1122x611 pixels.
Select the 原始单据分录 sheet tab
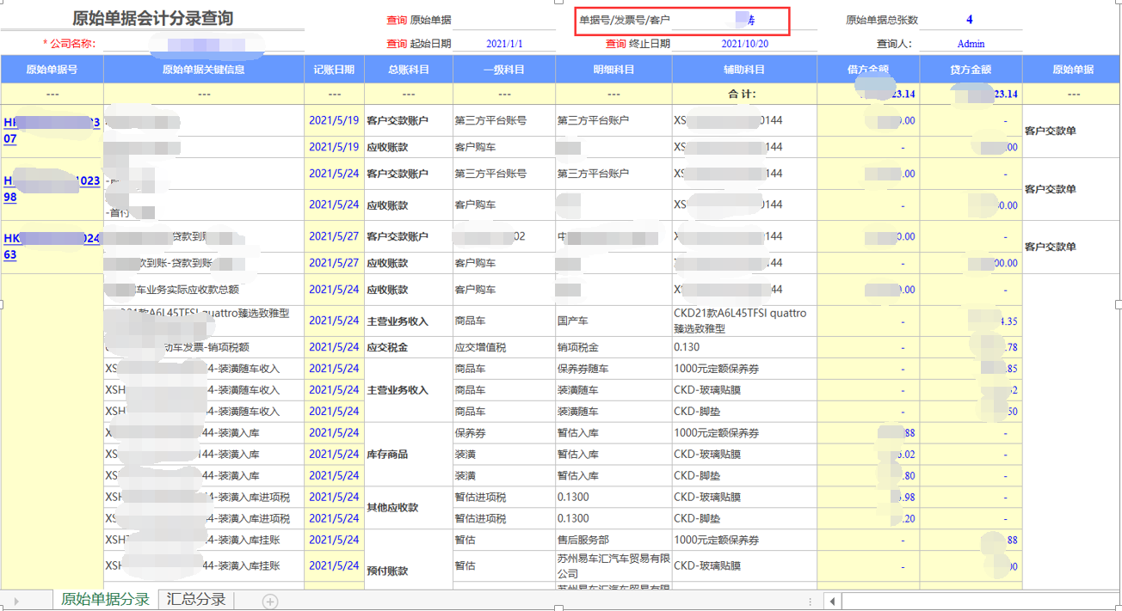103,600
